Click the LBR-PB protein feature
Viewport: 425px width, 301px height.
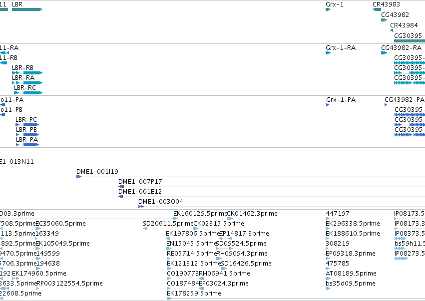27,135
